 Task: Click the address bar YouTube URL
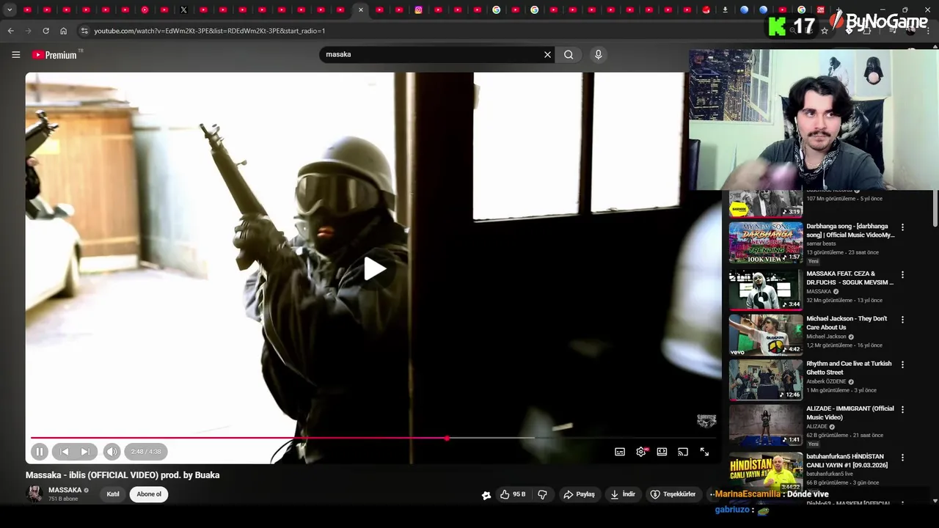click(210, 31)
